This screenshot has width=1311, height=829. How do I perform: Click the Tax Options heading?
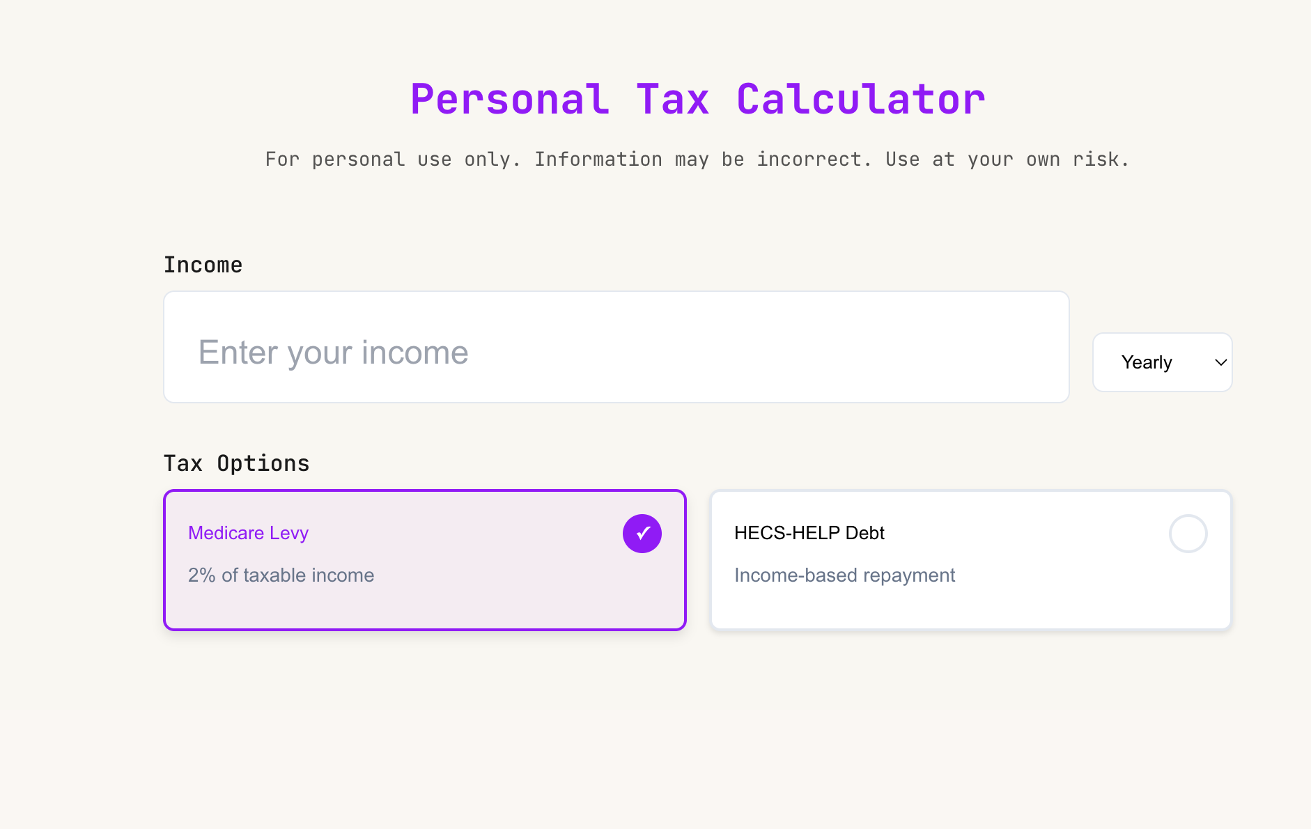[236, 463]
